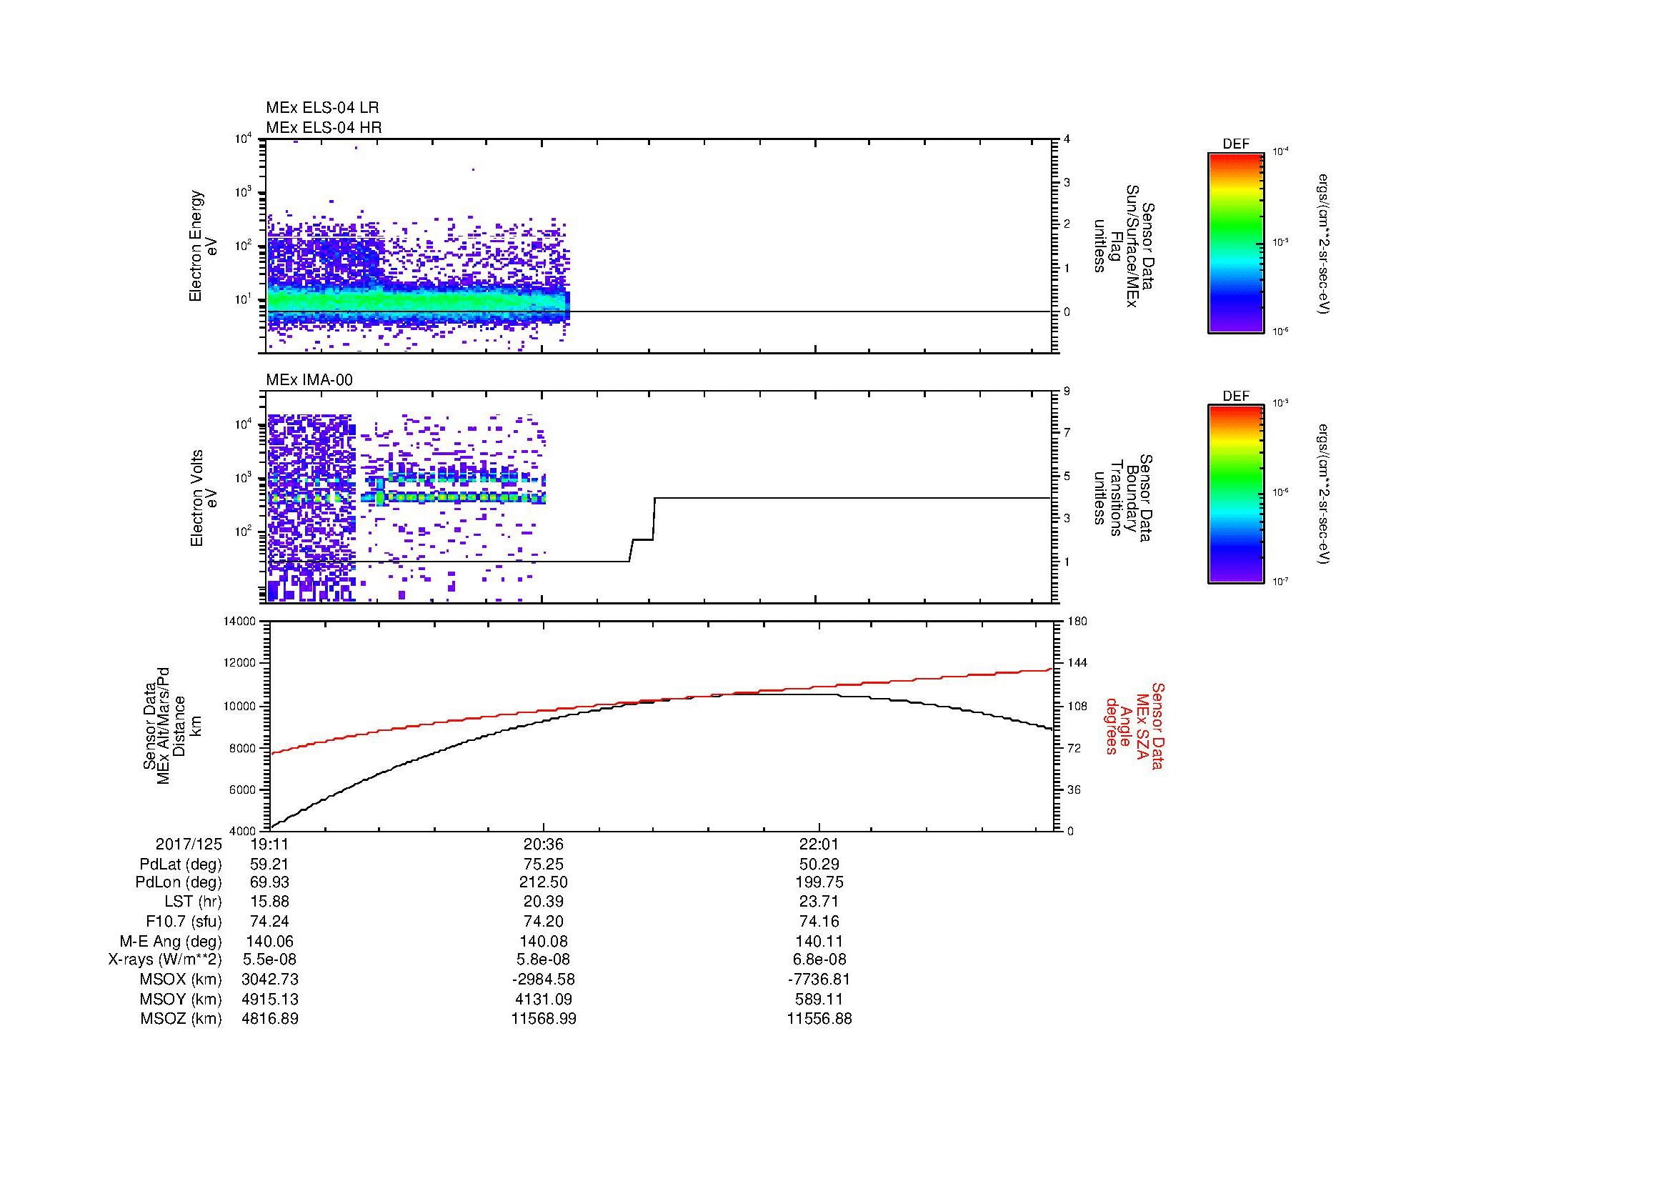This screenshot has height=1181, width=1671.
Task: Click the 'MEx Alt/Mars/Pd Distance km' axis label
Action: coord(171,725)
